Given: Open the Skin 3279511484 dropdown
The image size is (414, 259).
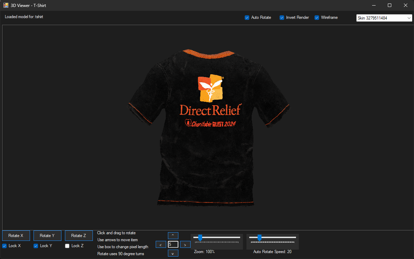Looking at the screenshot, I should click(x=384, y=18).
